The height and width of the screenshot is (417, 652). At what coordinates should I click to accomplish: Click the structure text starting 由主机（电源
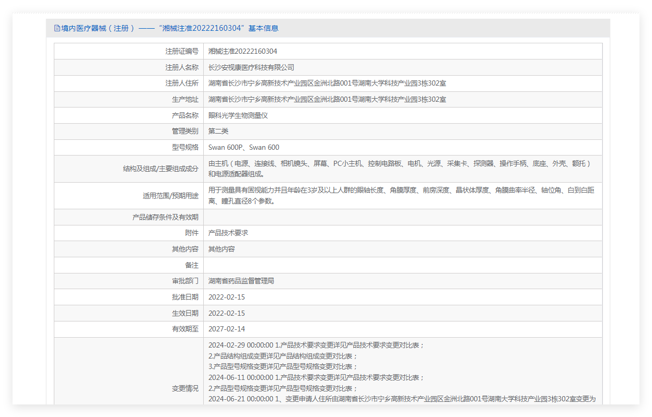point(401,169)
